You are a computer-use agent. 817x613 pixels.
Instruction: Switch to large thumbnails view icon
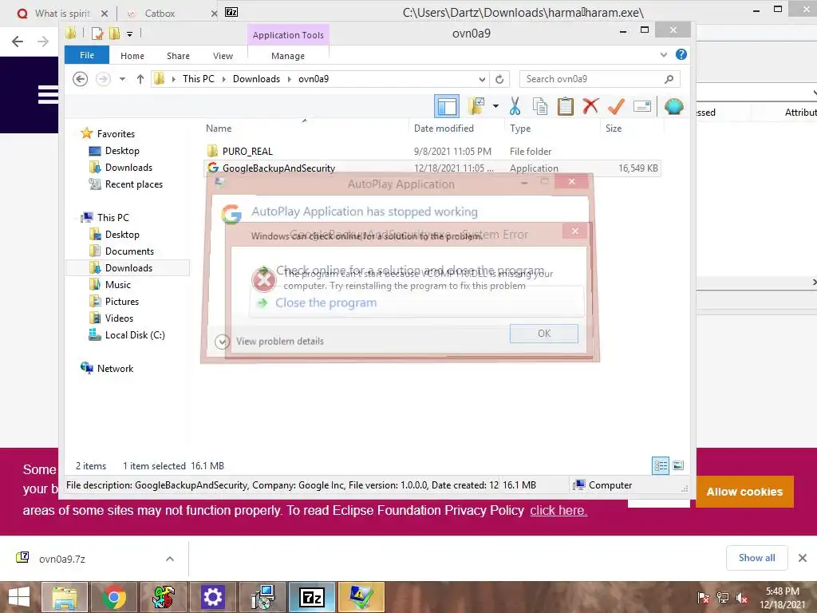[x=678, y=465]
